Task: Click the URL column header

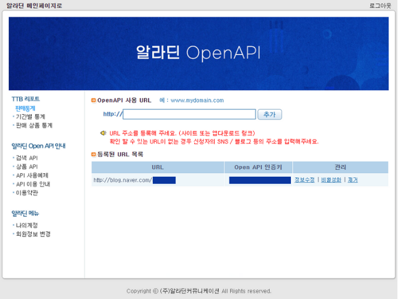Action: [157, 167]
